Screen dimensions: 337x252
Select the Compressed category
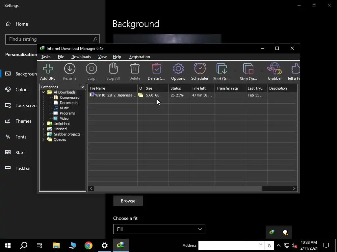[x=69, y=97]
